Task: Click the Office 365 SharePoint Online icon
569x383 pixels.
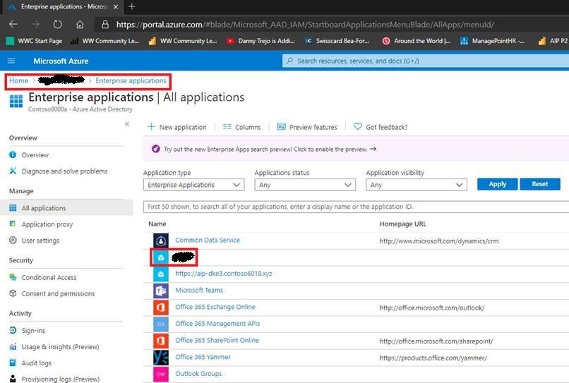Action: tap(161, 341)
